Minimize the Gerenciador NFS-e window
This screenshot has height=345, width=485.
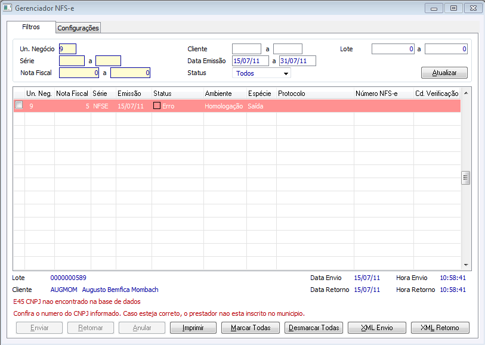(434, 8)
